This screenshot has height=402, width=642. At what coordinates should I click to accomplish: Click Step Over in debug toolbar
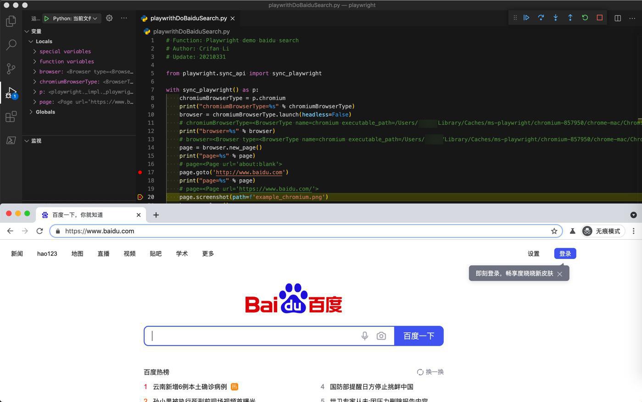tap(541, 18)
